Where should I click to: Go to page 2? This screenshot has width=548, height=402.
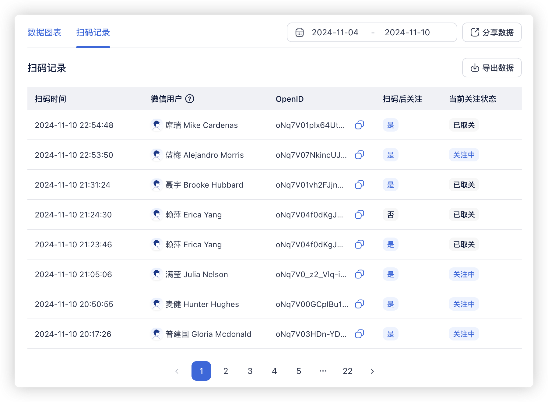(226, 371)
